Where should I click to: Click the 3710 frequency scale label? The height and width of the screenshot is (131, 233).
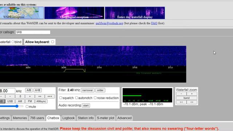(x=170, y=68)
